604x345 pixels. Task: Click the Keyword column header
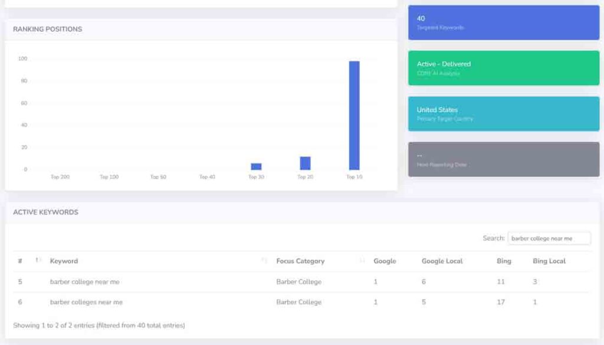tap(64, 261)
